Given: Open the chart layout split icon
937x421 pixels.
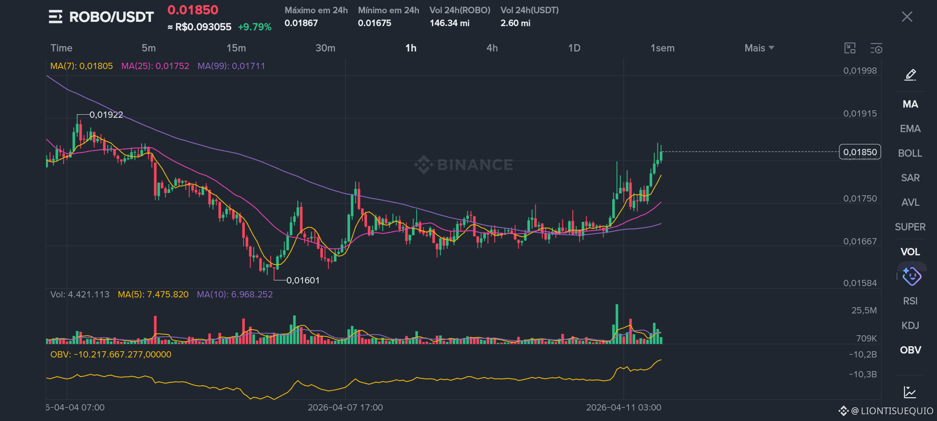Looking at the screenshot, I should click(850, 48).
